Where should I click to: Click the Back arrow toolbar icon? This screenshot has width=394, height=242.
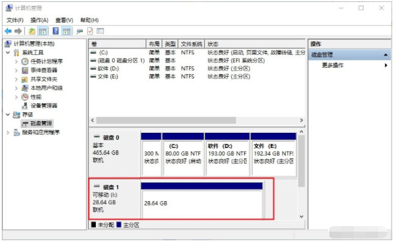[x=8, y=31]
